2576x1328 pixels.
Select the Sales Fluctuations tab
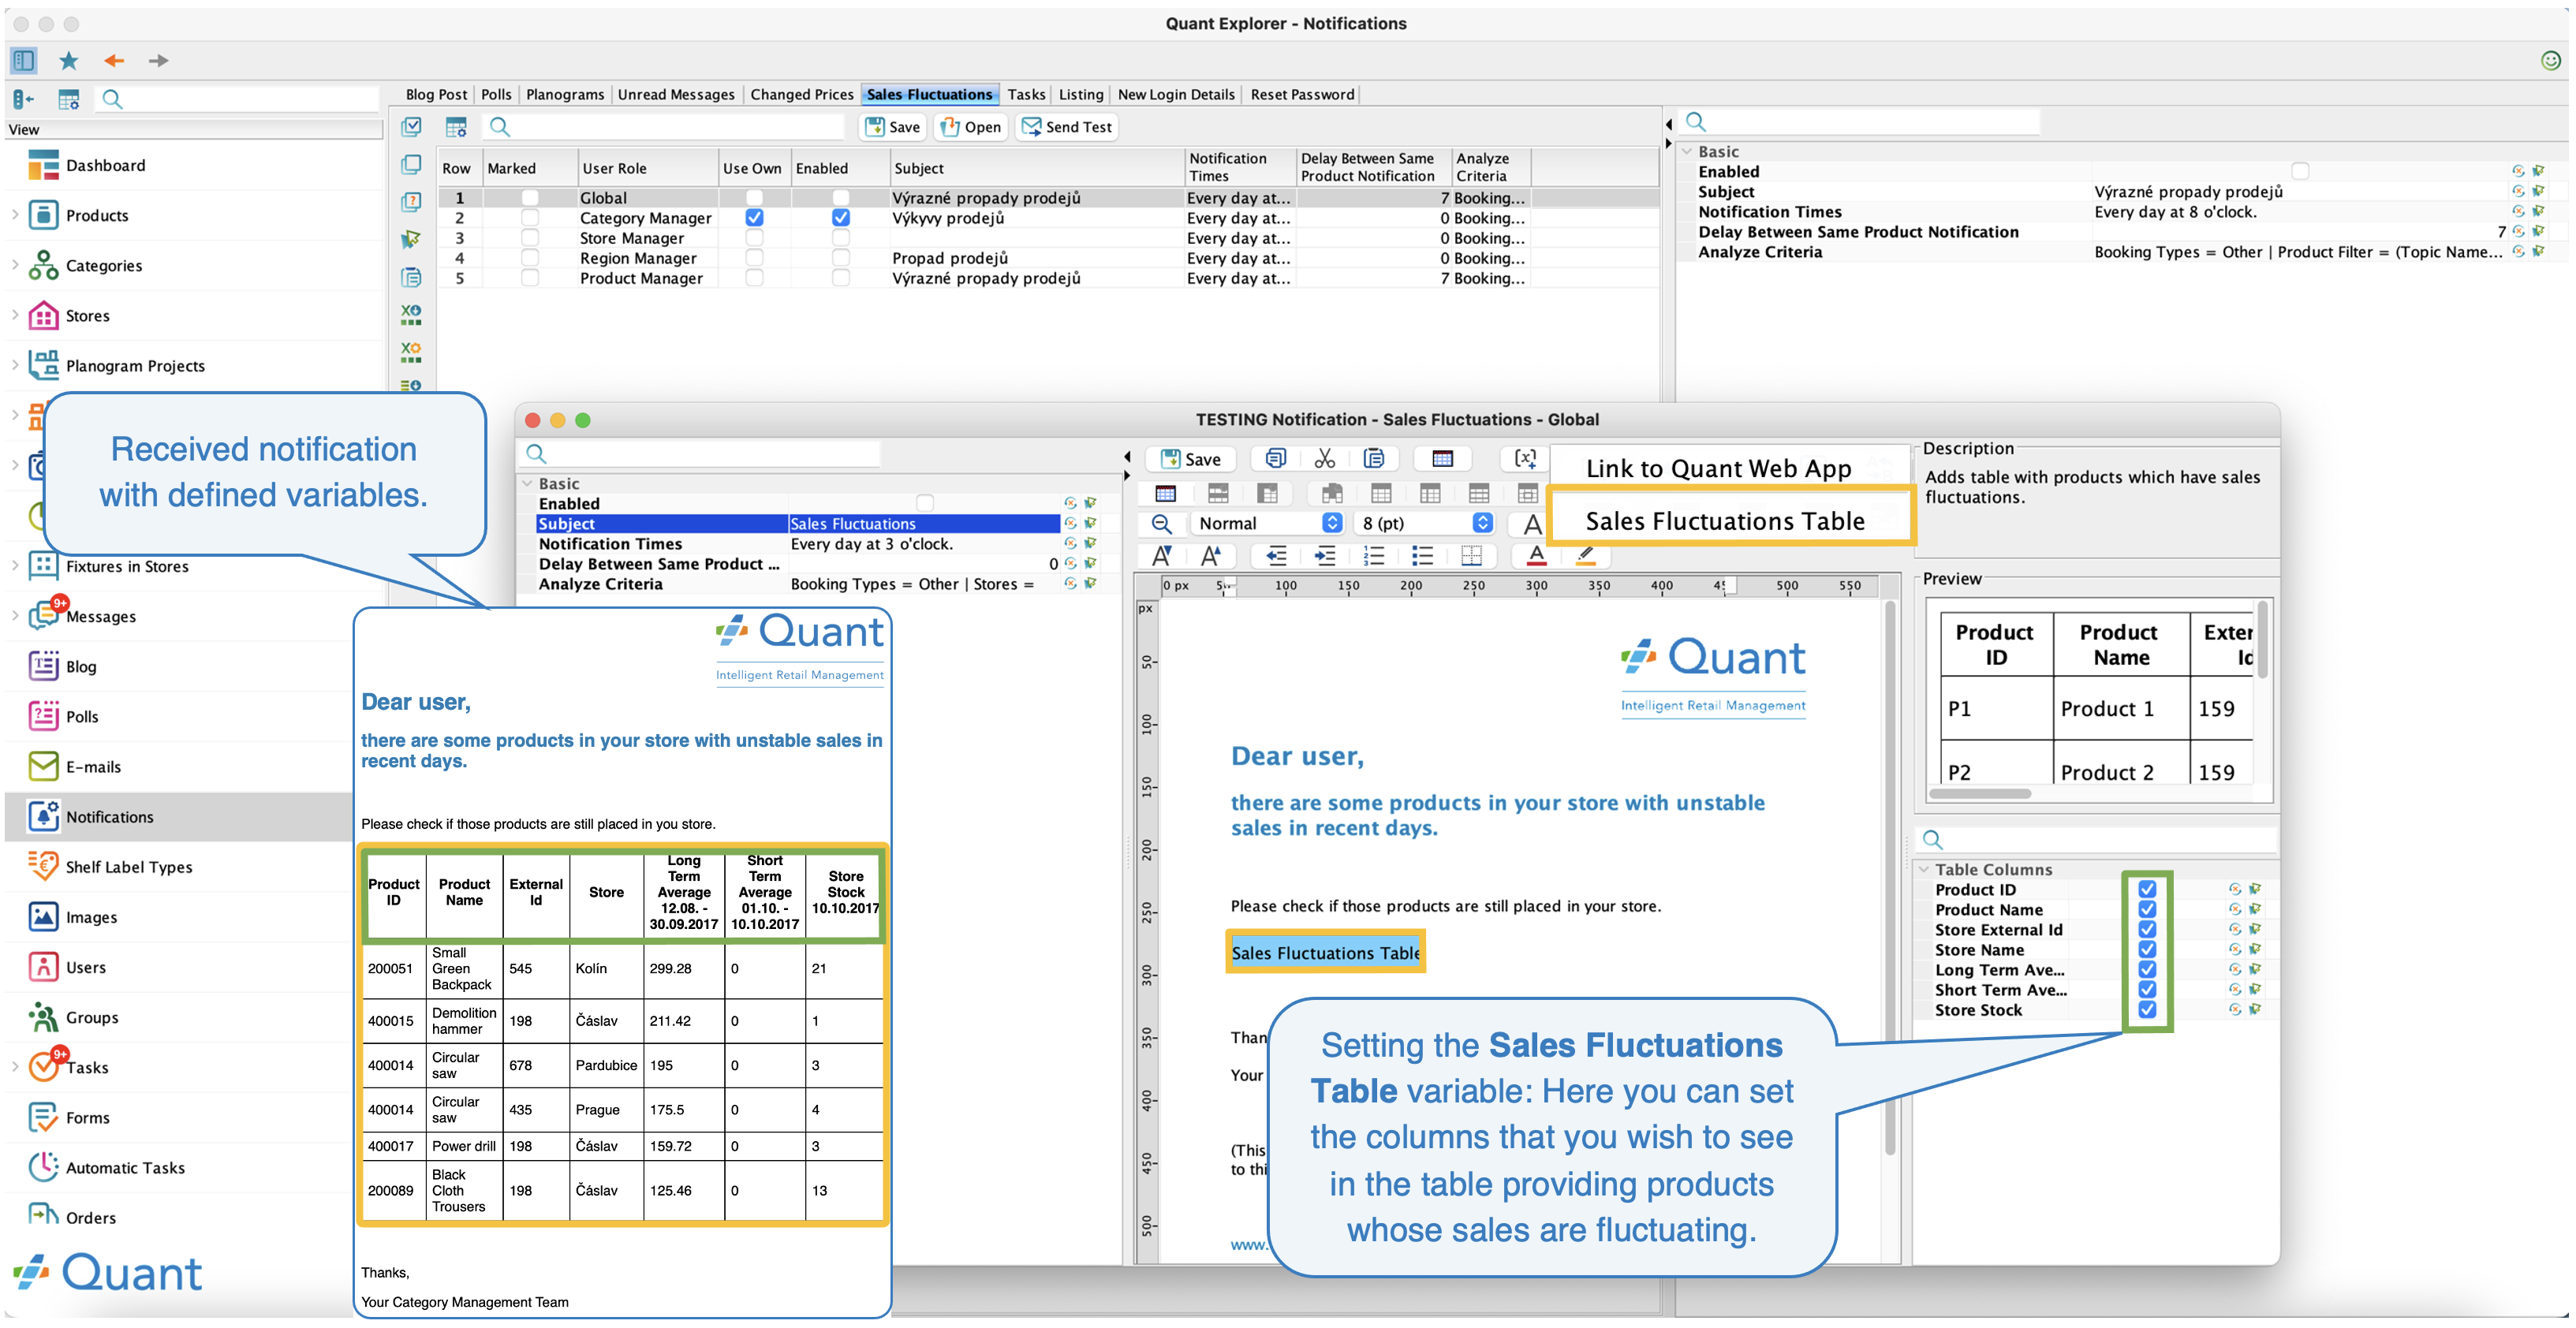pyautogui.click(x=929, y=95)
